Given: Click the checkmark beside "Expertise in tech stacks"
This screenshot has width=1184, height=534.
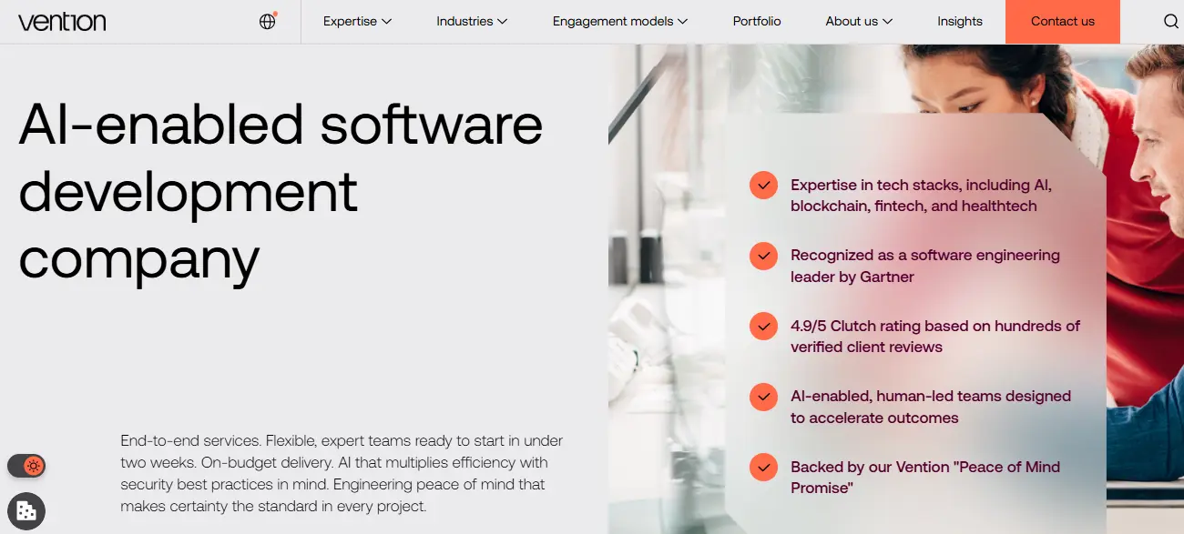Looking at the screenshot, I should coord(763,186).
